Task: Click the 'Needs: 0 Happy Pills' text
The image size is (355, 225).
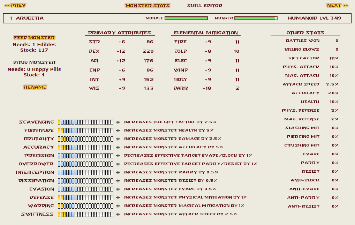Action: [34, 69]
